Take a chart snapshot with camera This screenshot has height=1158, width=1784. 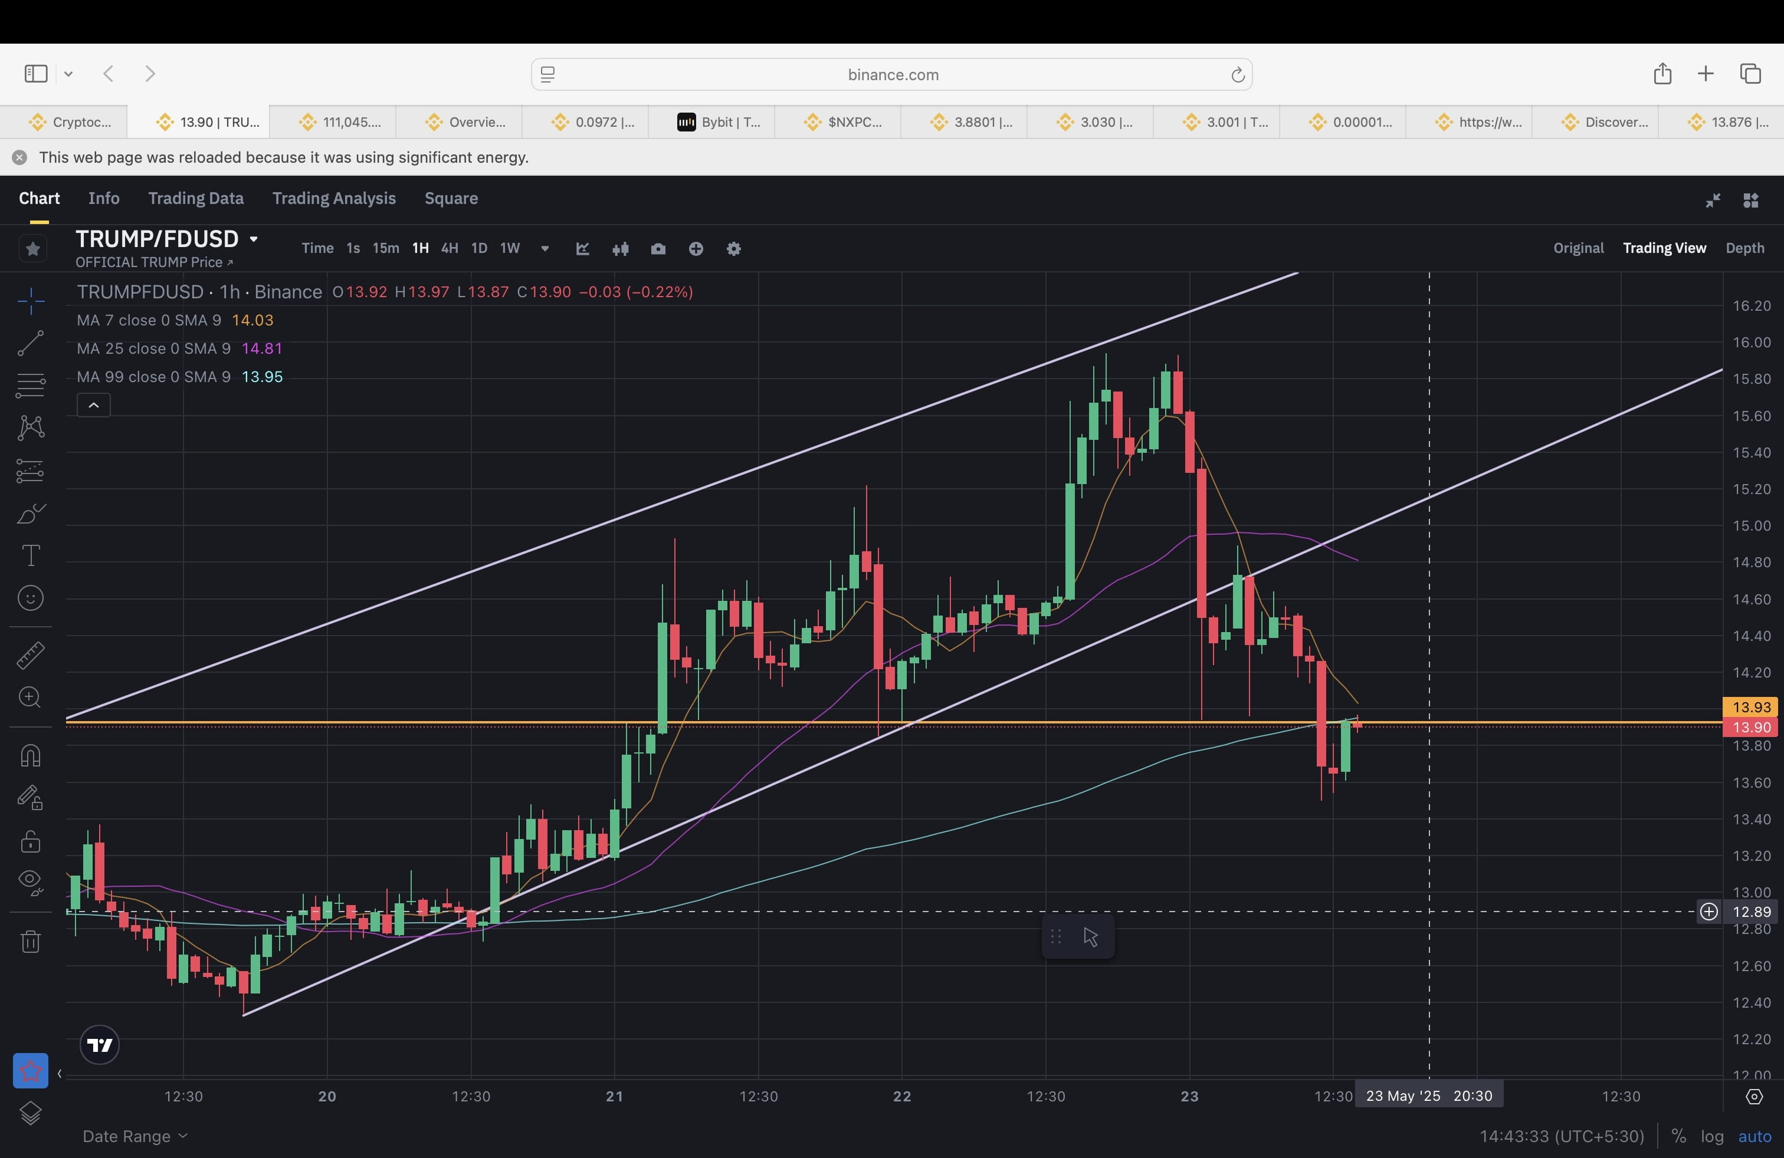click(658, 249)
